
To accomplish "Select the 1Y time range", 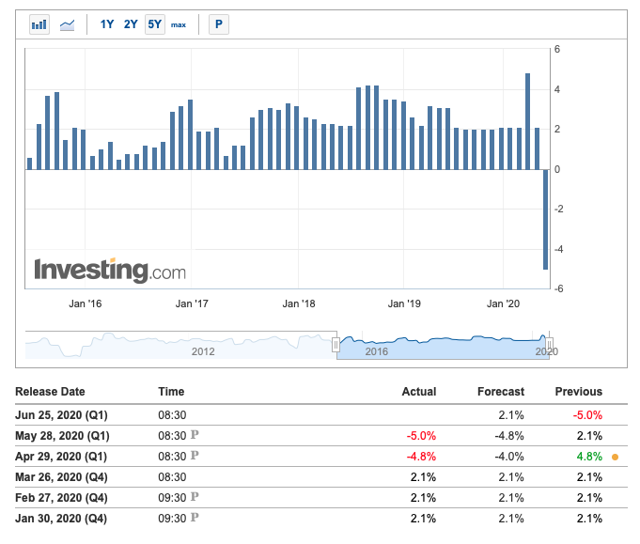I will 108,24.
